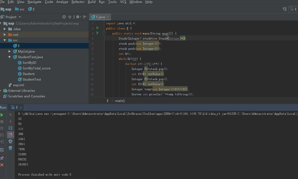Open the Project view dropdown
298x179 pixels.
[x=20, y=17]
